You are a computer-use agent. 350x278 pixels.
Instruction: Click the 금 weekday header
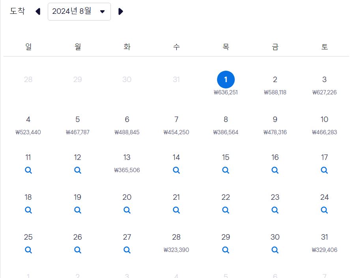pos(275,47)
